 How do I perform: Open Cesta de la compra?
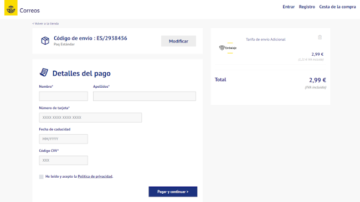point(337,7)
